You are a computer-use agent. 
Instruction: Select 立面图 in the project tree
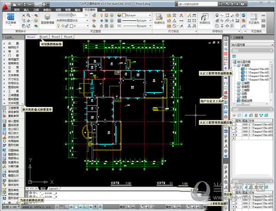tap(245, 83)
